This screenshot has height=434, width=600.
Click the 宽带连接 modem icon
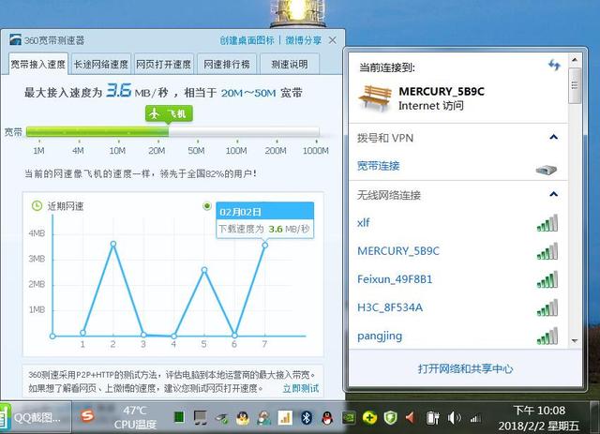click(546, 169)
